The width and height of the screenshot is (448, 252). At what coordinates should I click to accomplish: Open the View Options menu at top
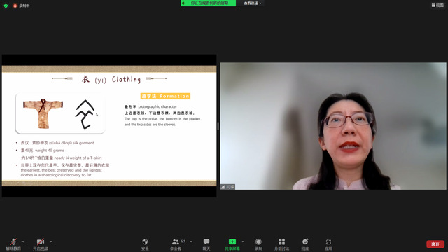coord(253,3)
